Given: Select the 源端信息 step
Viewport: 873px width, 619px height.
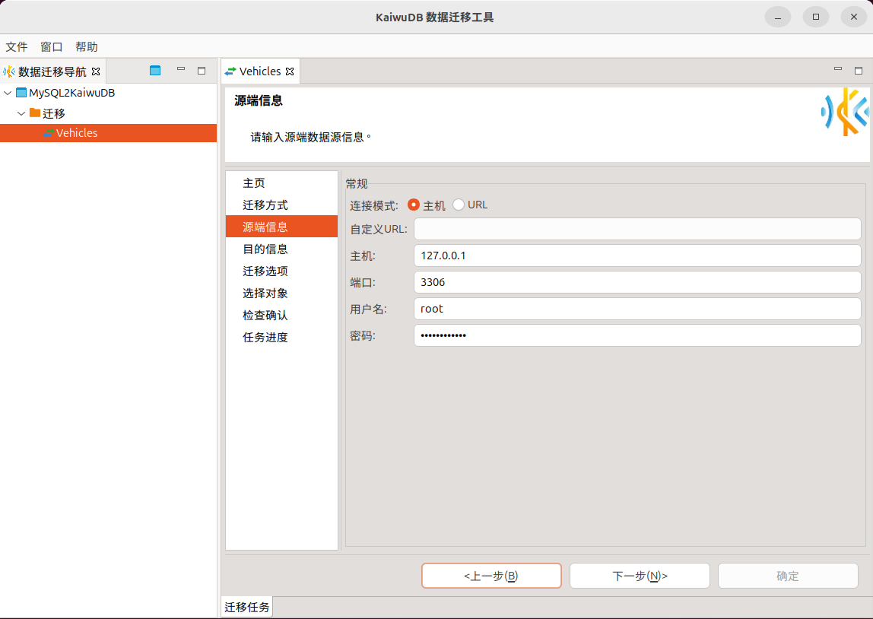Looking at the screenshot, I should tap(281, 227).
